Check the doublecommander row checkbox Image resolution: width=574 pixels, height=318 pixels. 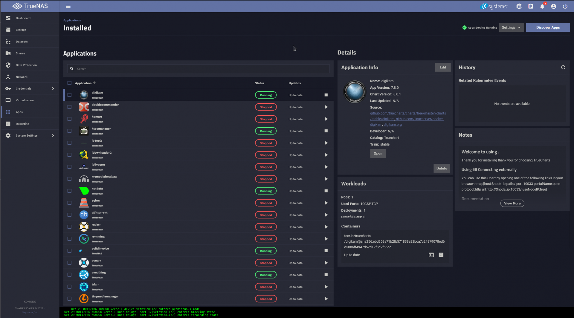pos(69,107)
